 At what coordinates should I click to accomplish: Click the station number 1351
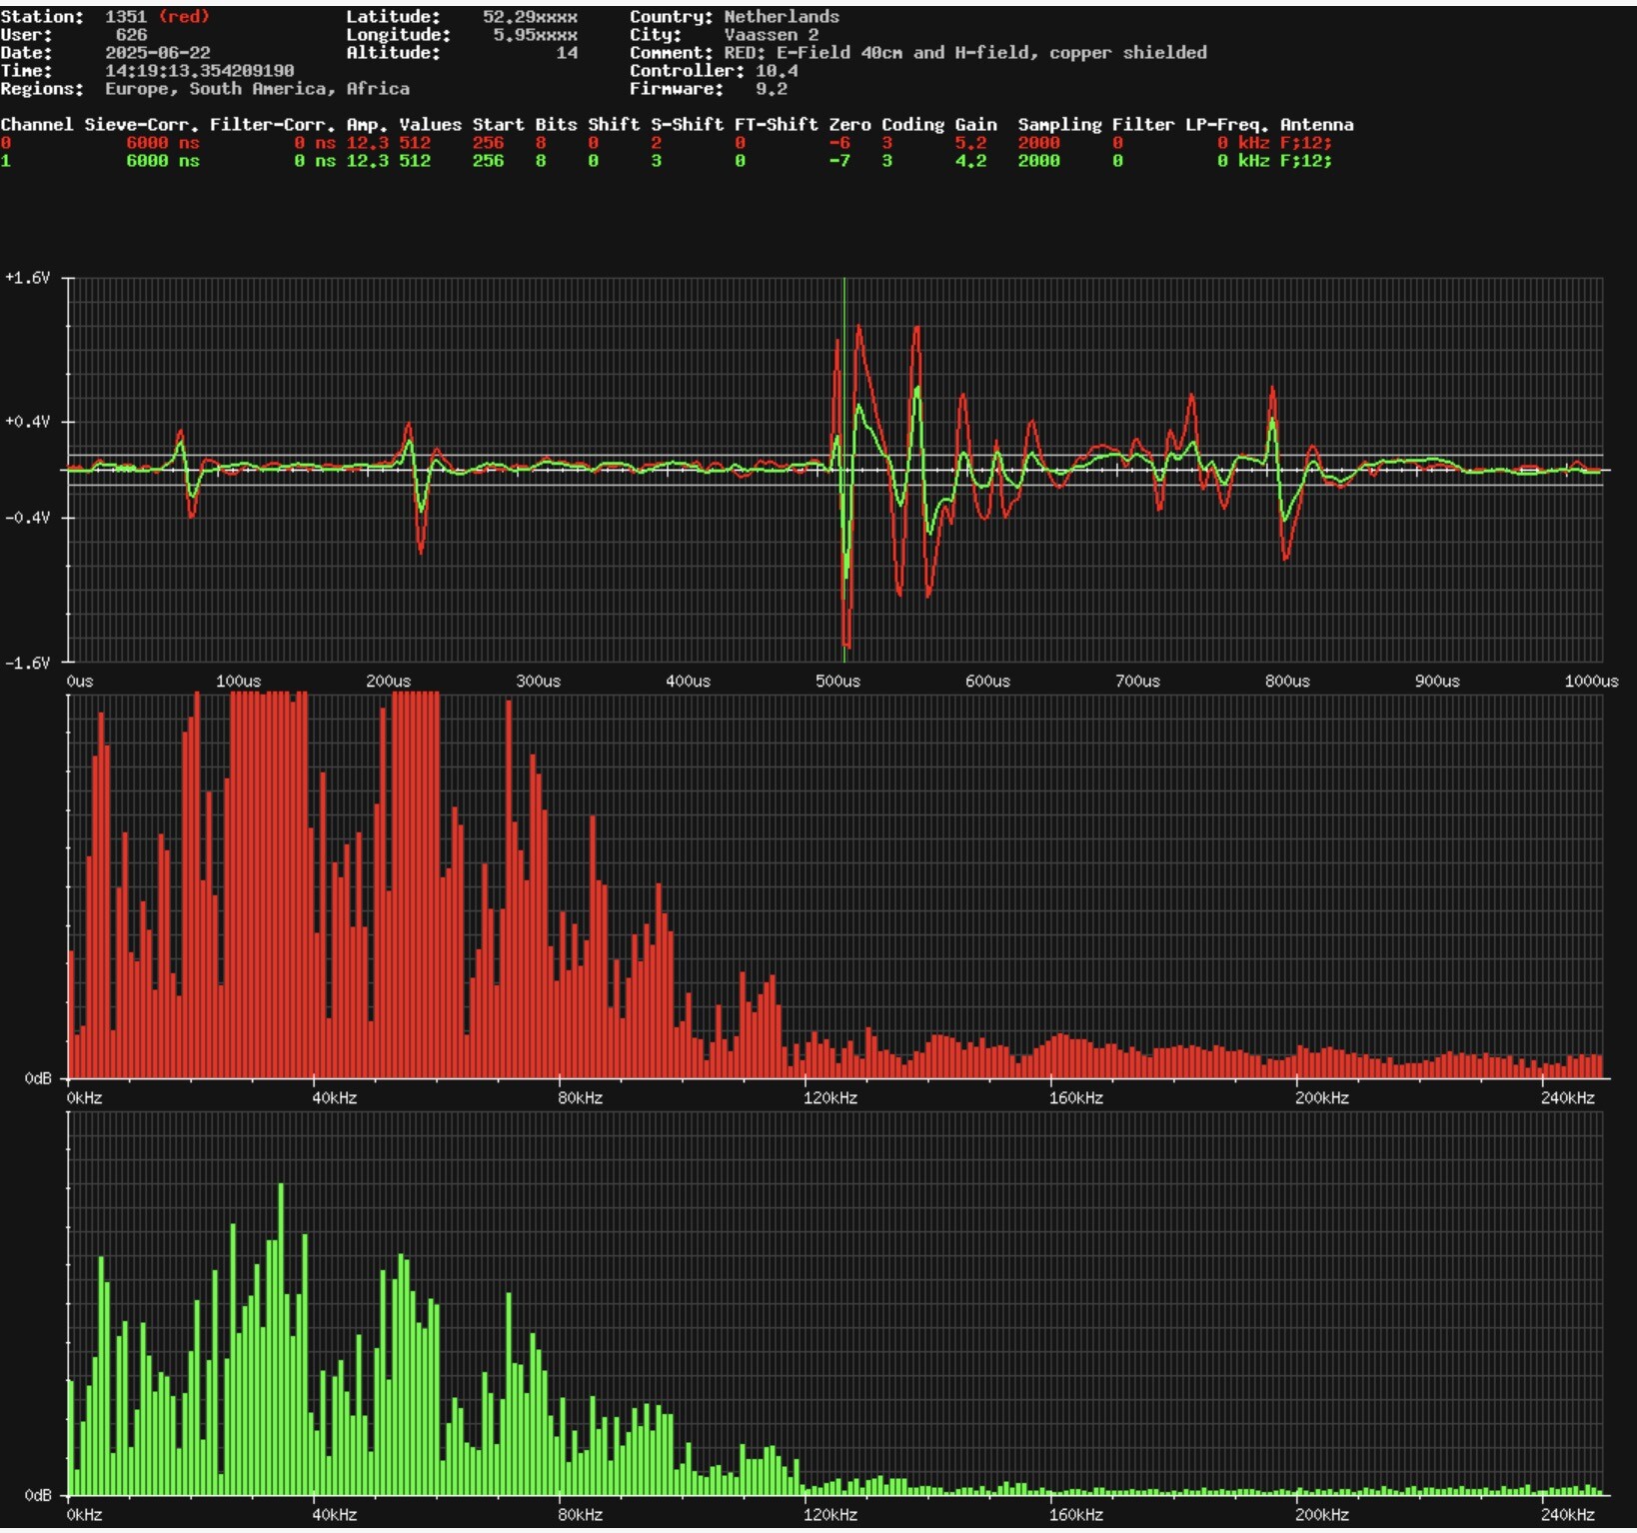tap(126, 17)
